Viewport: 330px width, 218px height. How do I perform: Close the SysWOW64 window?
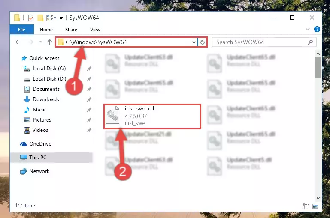(312, 18)
